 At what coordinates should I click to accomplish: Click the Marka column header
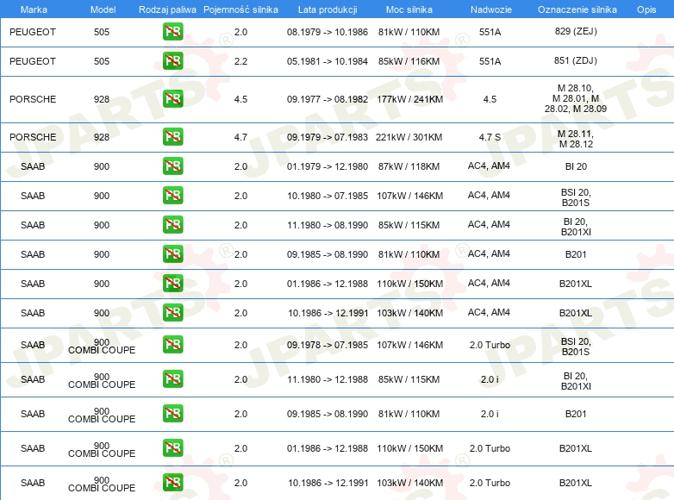tap(34, 9)
